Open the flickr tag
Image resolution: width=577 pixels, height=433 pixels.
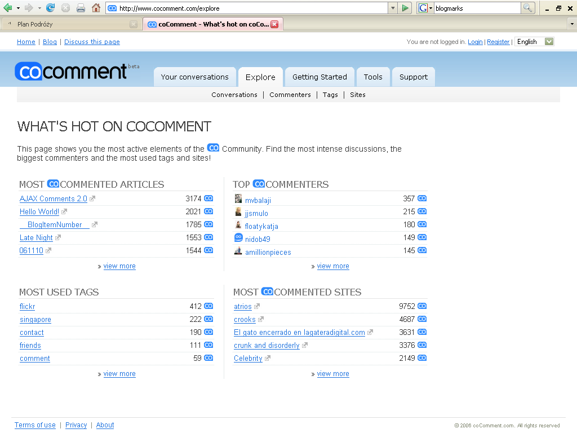pyautogui.click(x=27, y=306)
